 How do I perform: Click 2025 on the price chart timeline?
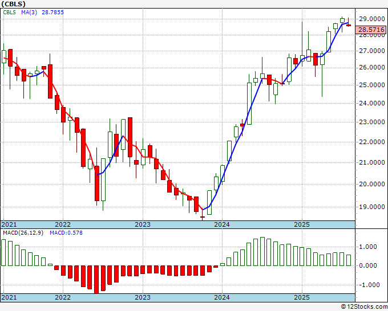coord(302,224)
